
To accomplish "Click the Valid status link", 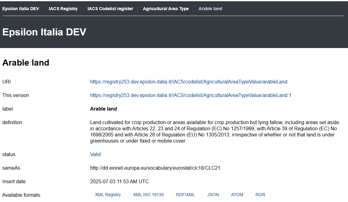I will click(x=95, y=154).
